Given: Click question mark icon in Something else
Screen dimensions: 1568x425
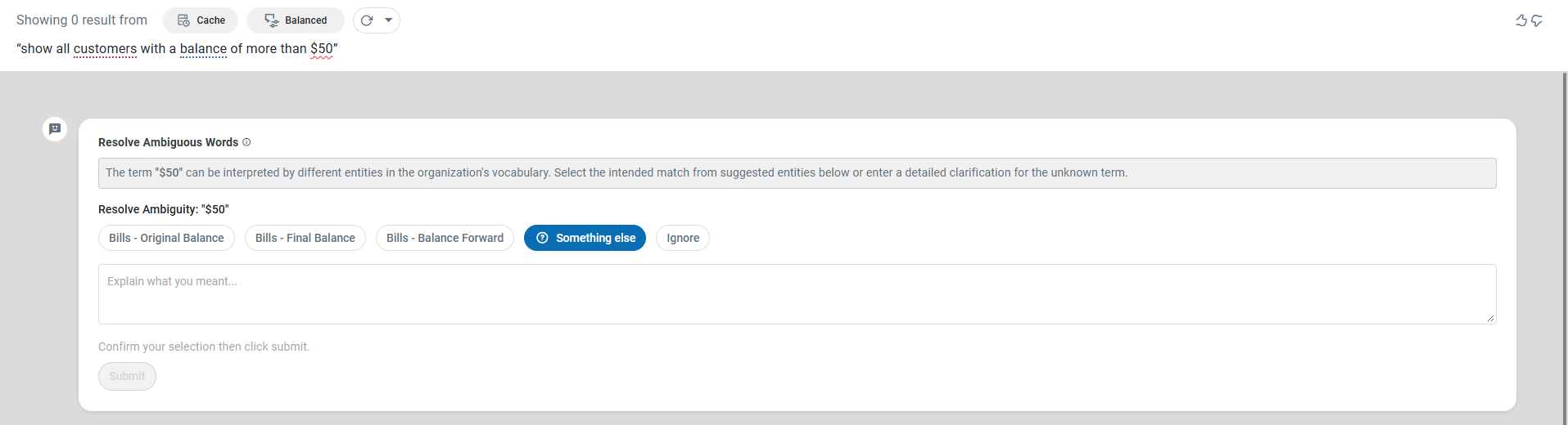Looking at the screenshot, I should (x=542, y=238).
